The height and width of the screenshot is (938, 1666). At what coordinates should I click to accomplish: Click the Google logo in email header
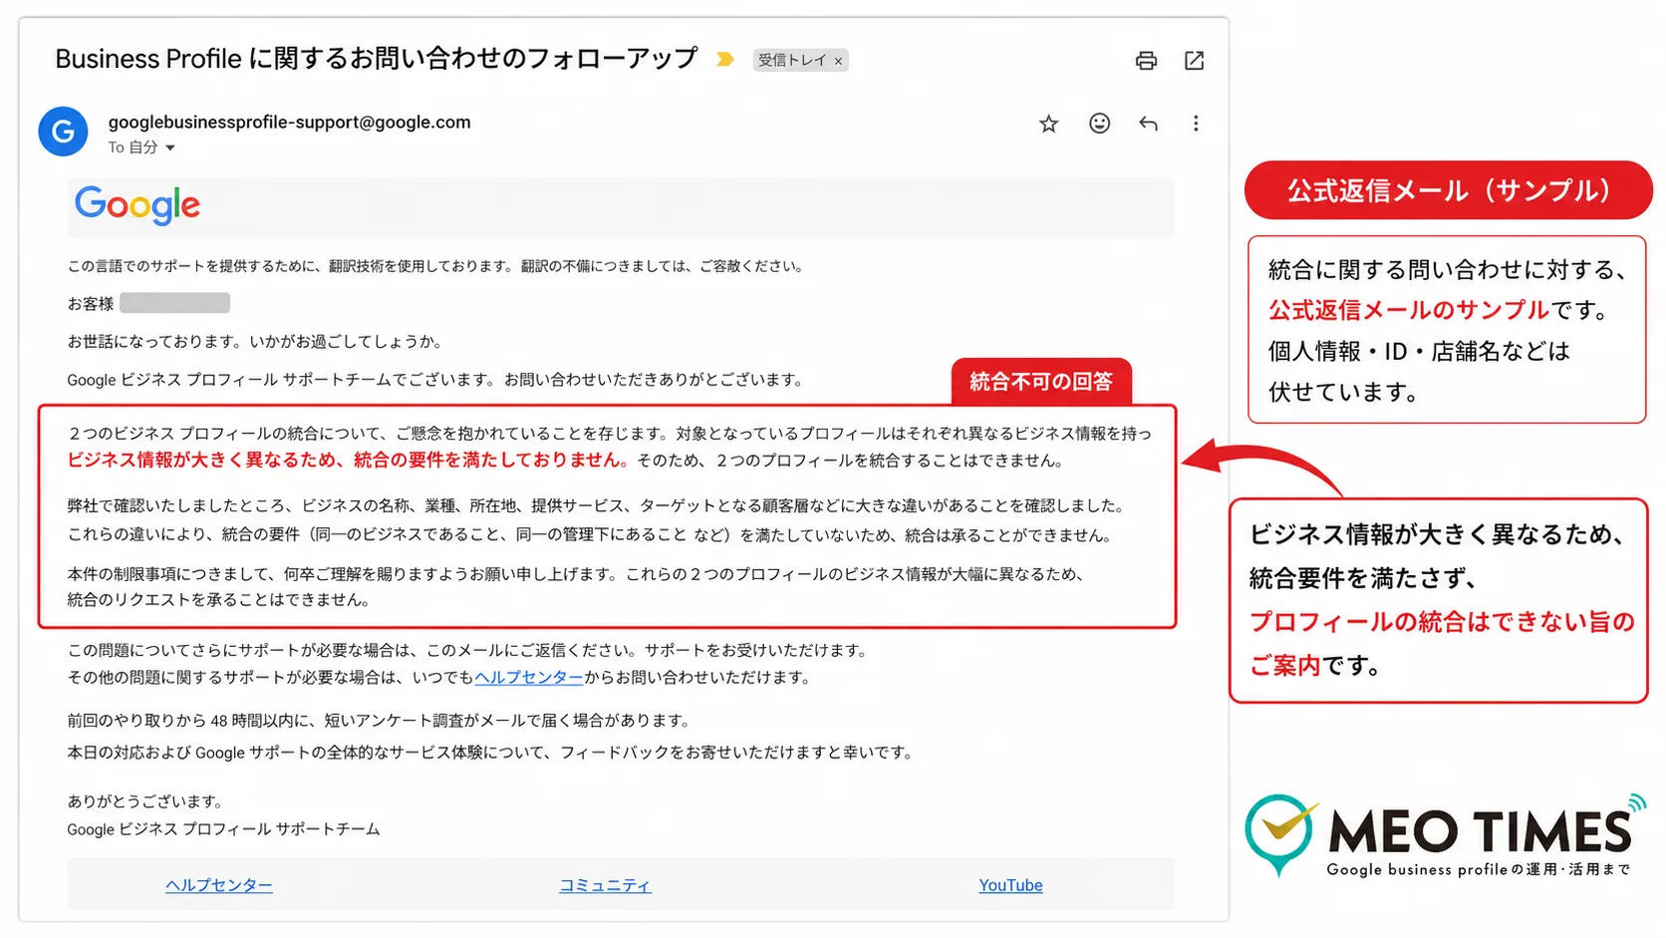138,205
